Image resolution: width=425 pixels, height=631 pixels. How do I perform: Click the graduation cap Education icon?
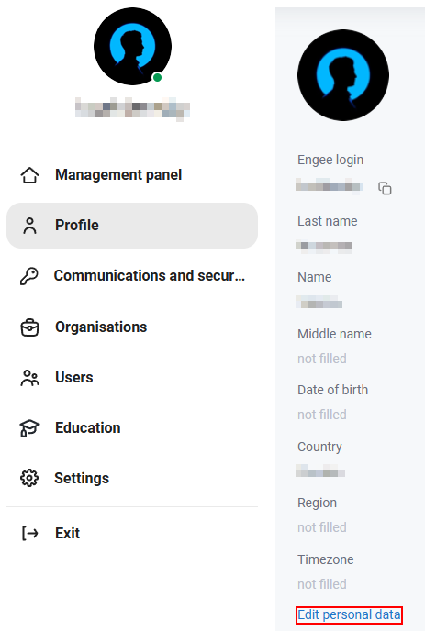29,428
